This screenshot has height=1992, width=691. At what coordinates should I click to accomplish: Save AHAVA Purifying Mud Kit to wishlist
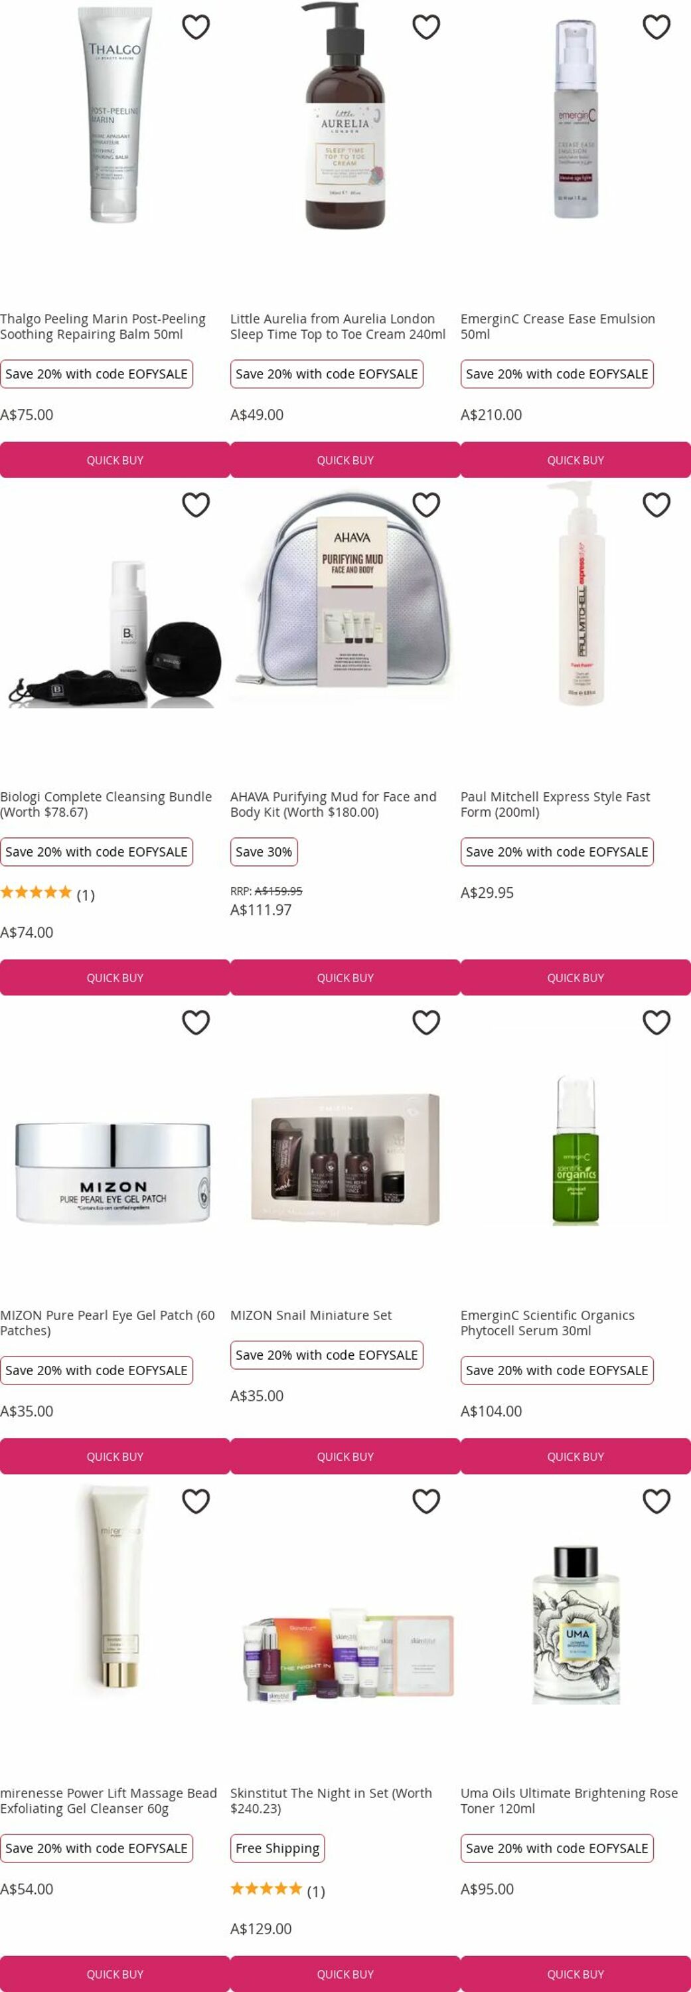pyautogui.click(x=426, y=505)
